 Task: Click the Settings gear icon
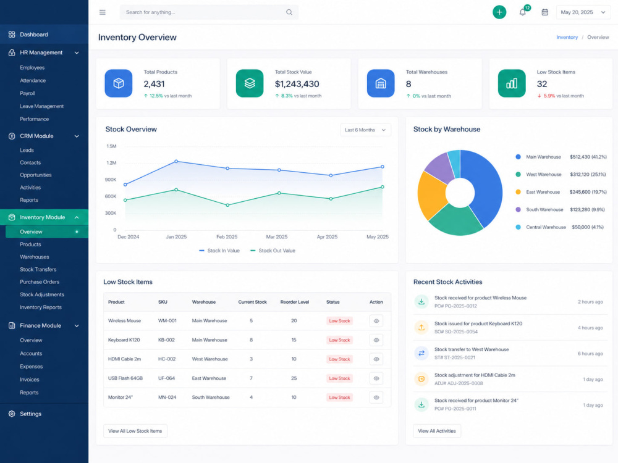[x=12, y=414]
